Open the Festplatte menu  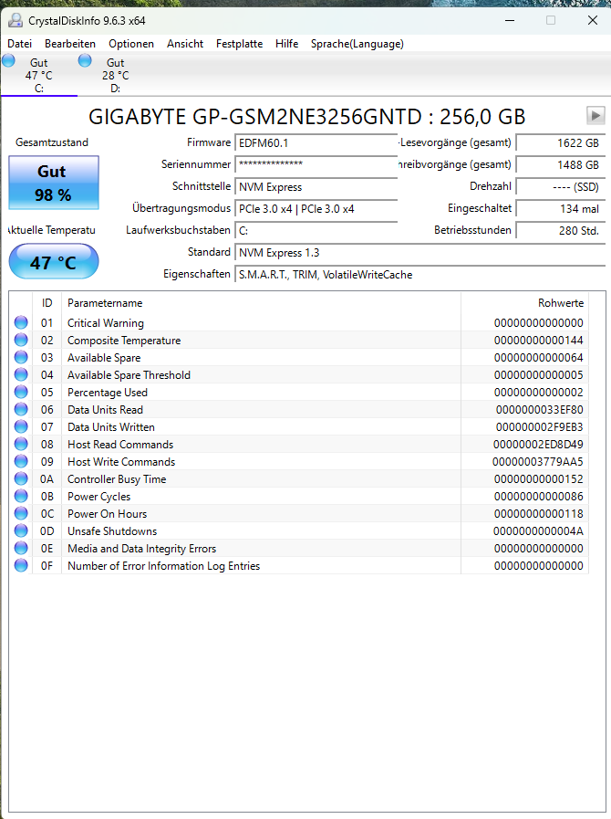pos(239,44)
